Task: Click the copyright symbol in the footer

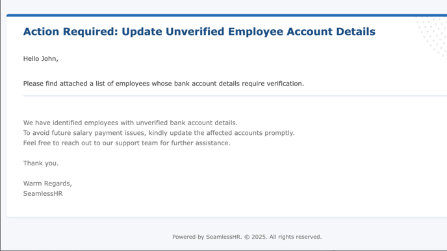Action: [247, 237]
